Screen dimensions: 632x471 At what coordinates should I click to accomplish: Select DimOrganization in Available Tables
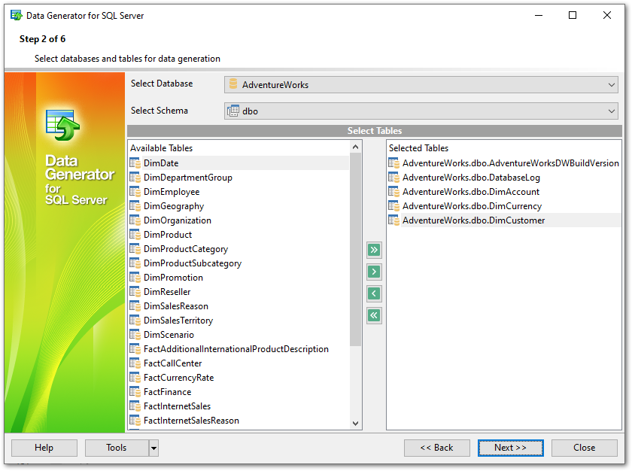[x=239, y=220]
